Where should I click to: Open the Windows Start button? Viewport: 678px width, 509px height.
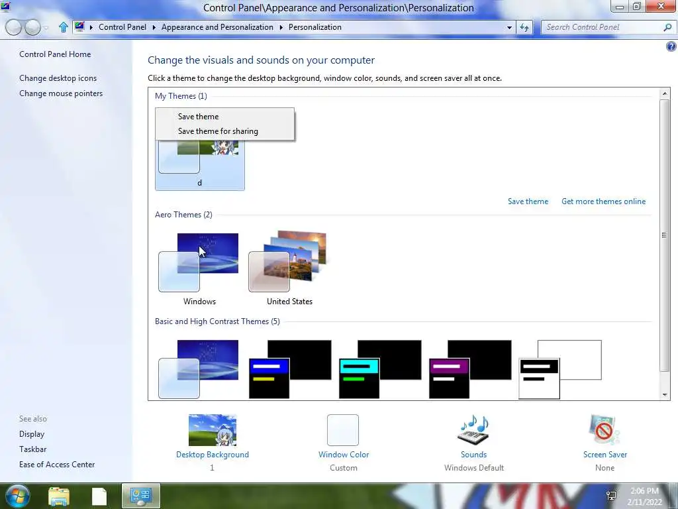point(17,496)
